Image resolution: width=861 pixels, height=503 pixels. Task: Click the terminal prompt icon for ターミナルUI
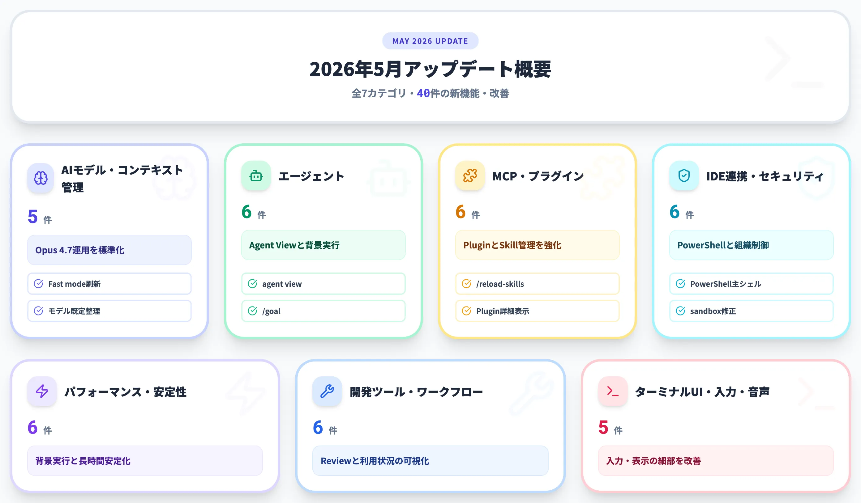(613, 391)
